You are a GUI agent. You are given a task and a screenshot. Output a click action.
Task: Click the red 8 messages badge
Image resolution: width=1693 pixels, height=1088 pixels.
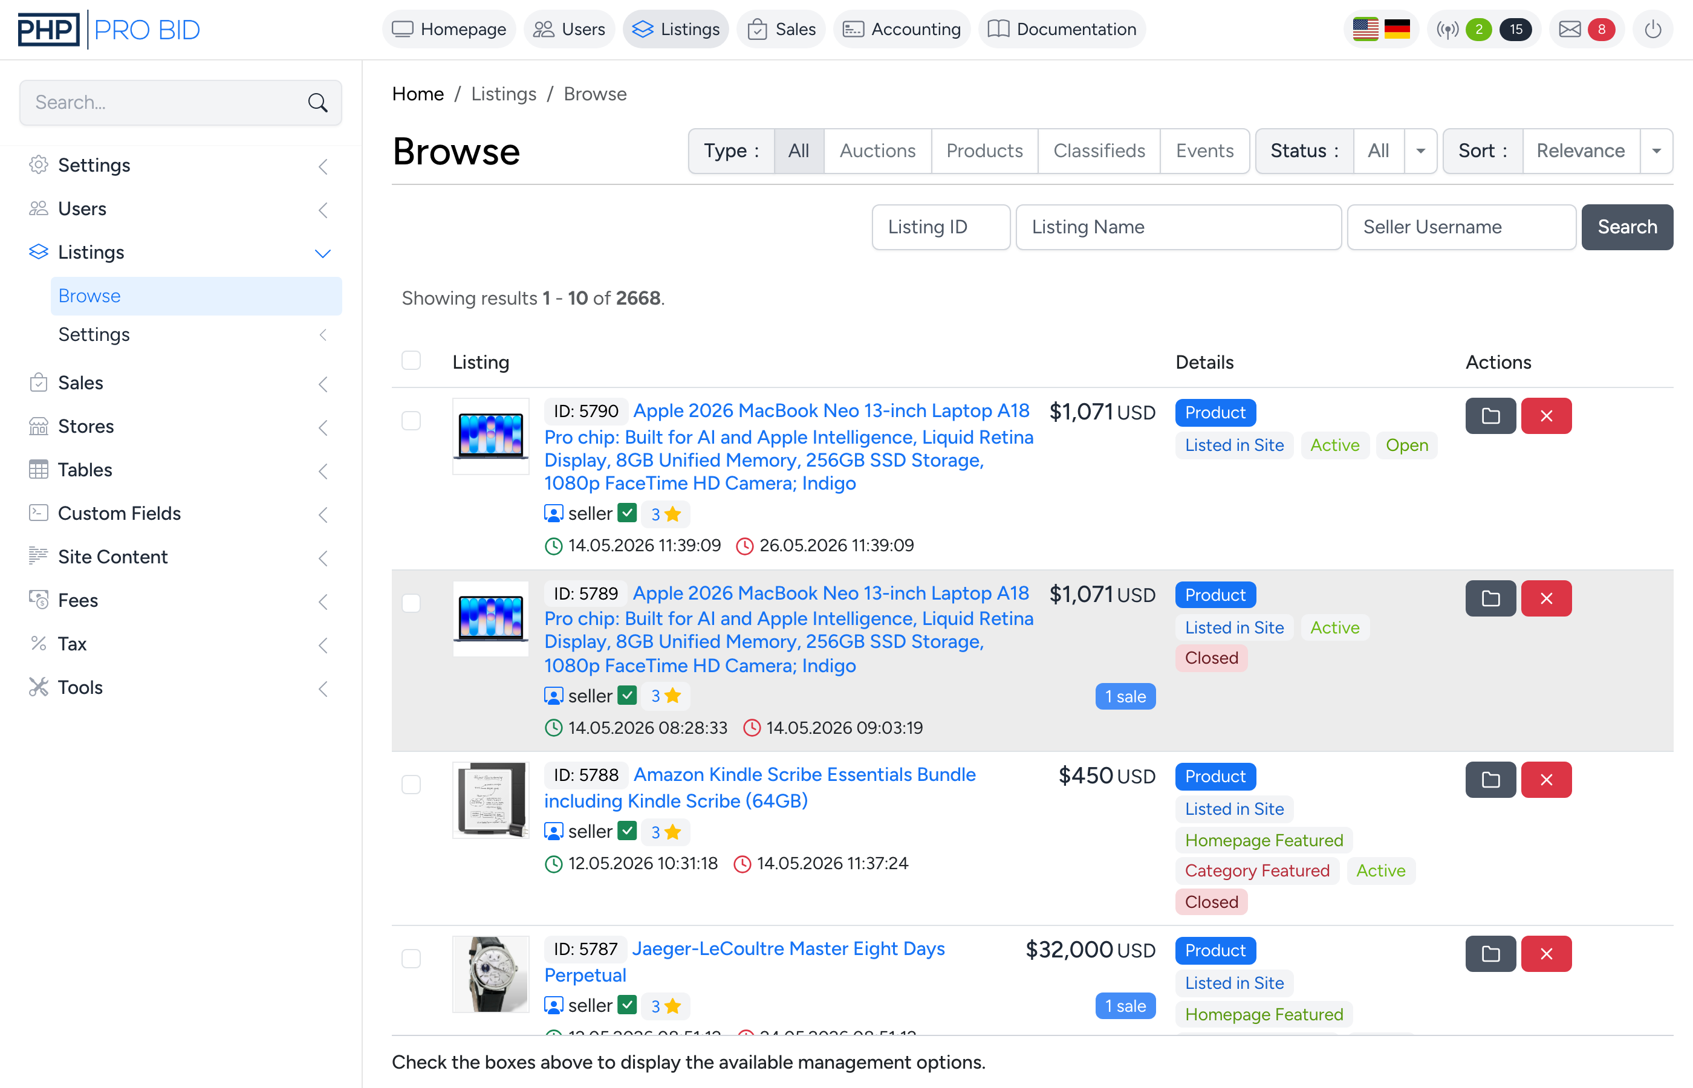coord(1601,30)
